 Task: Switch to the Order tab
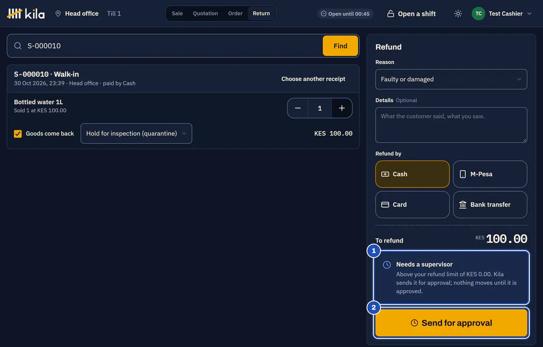click(x=235, y=14)
